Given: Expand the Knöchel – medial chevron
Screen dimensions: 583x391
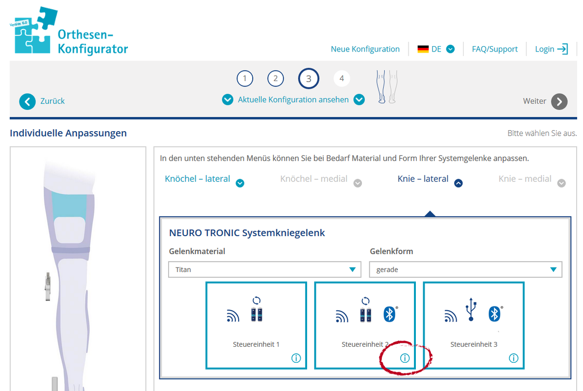Looking at the screenshot, I should 358,184.
